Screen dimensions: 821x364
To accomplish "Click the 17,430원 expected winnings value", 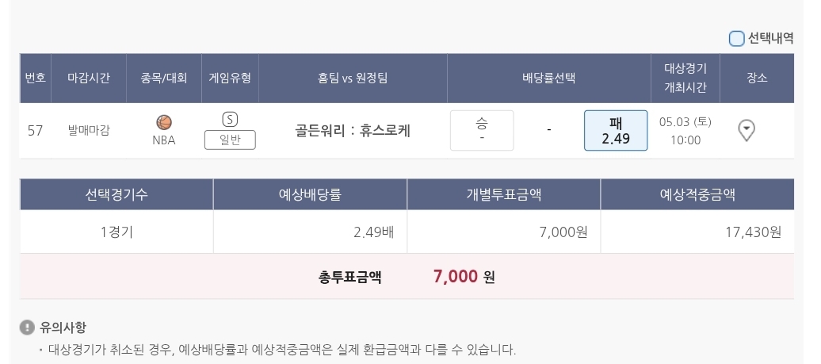I will pos(753,232).
